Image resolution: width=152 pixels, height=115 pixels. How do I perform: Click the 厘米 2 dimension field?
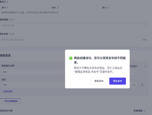pos(74,8)
